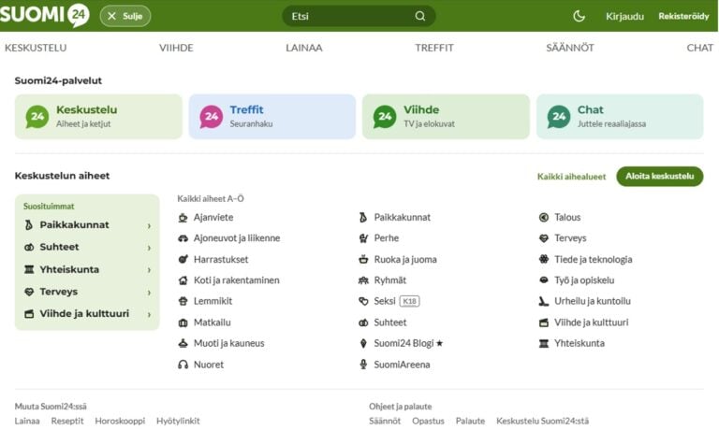Screen dimensions: 719x430
Task: Click the Perhe stroller icon
Action: [363, 238]
